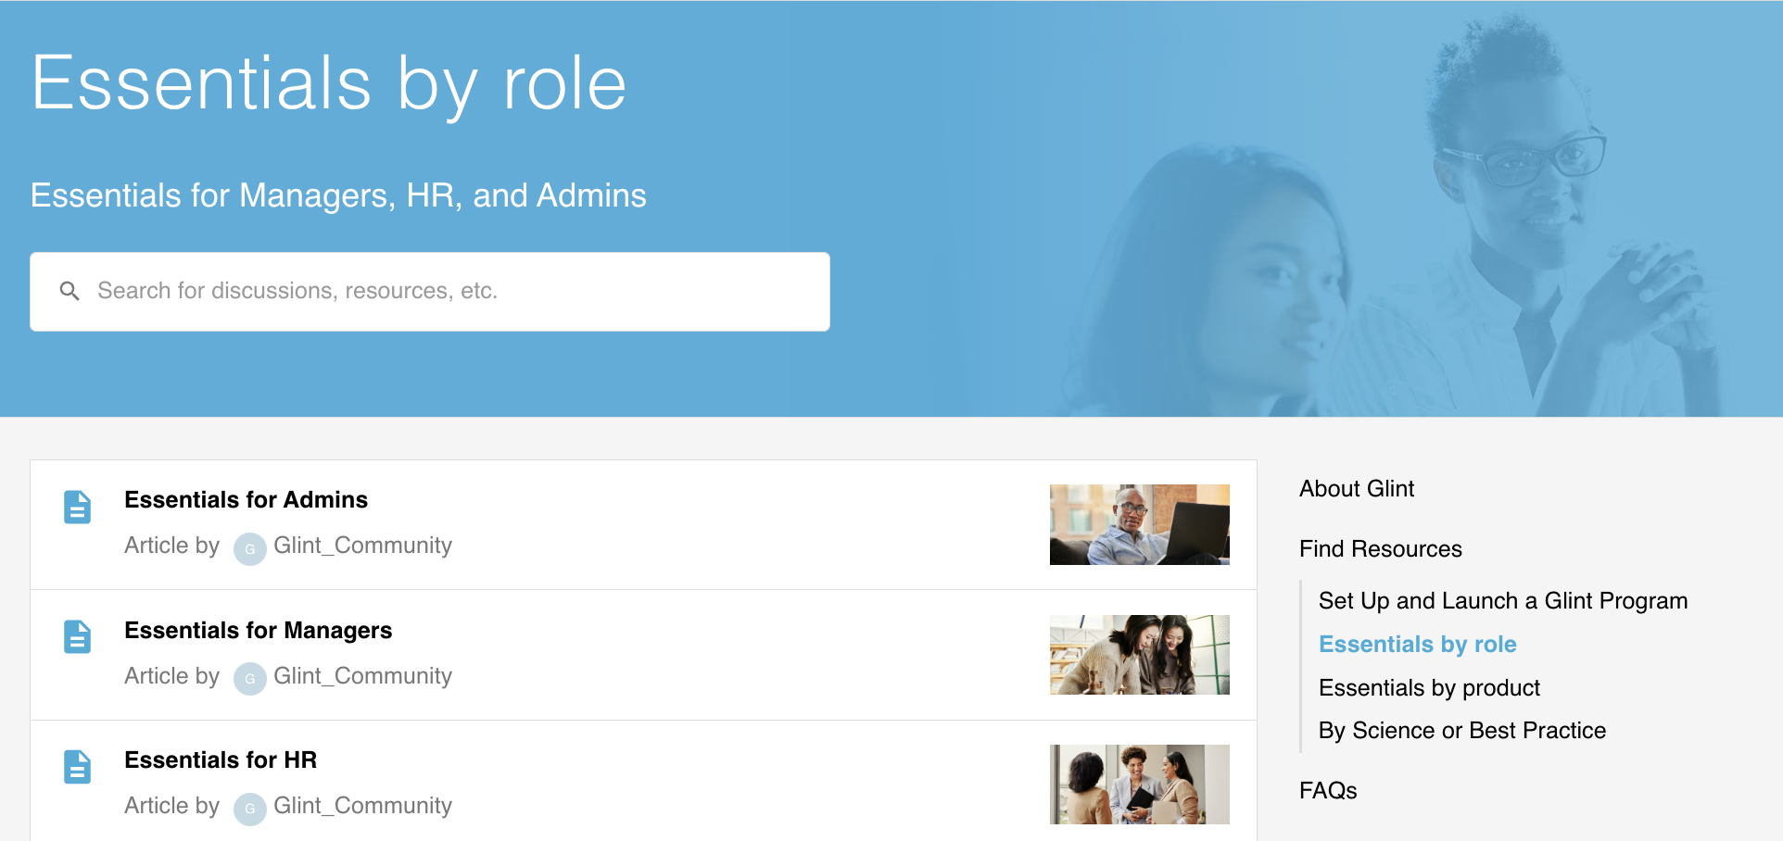This screenshot has height=841, width=1783.
Task: Click the article icon beside Essentials for Admins
Action: [x=78, y=507]
